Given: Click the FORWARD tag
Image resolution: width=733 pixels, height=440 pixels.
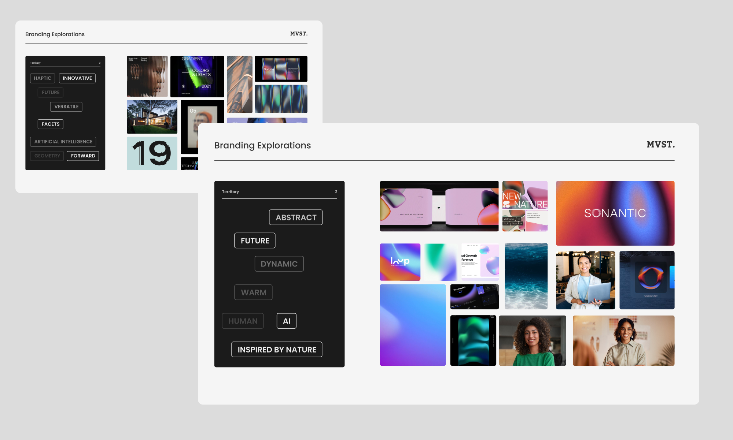Looking at the screenshot, I should pos(83,156).
